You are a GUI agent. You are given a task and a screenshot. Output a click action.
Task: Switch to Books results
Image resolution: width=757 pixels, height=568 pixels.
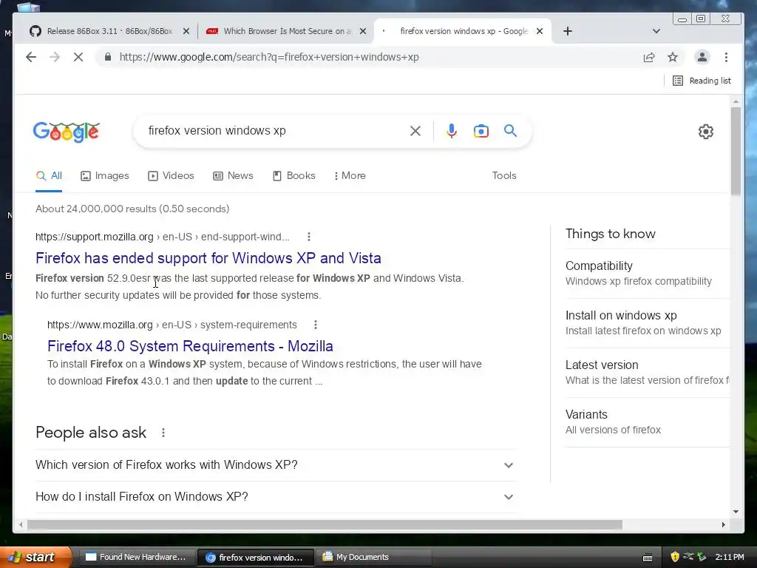pos(294,176)
